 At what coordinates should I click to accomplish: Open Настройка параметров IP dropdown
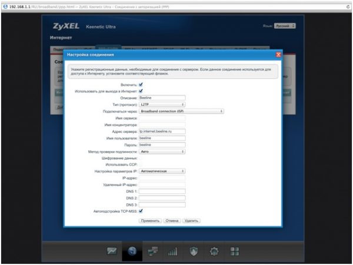pyautogui.click(x=162, y=171)
